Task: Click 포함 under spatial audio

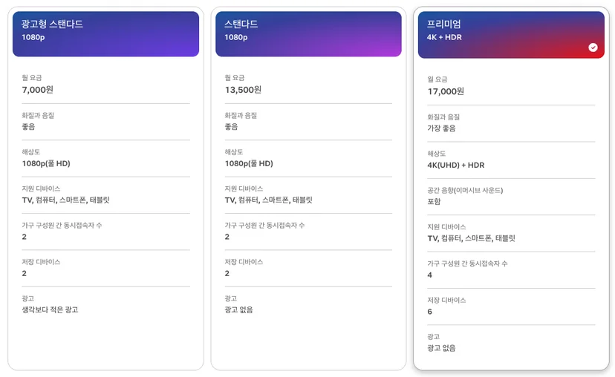Action: (x=434, y=201)
